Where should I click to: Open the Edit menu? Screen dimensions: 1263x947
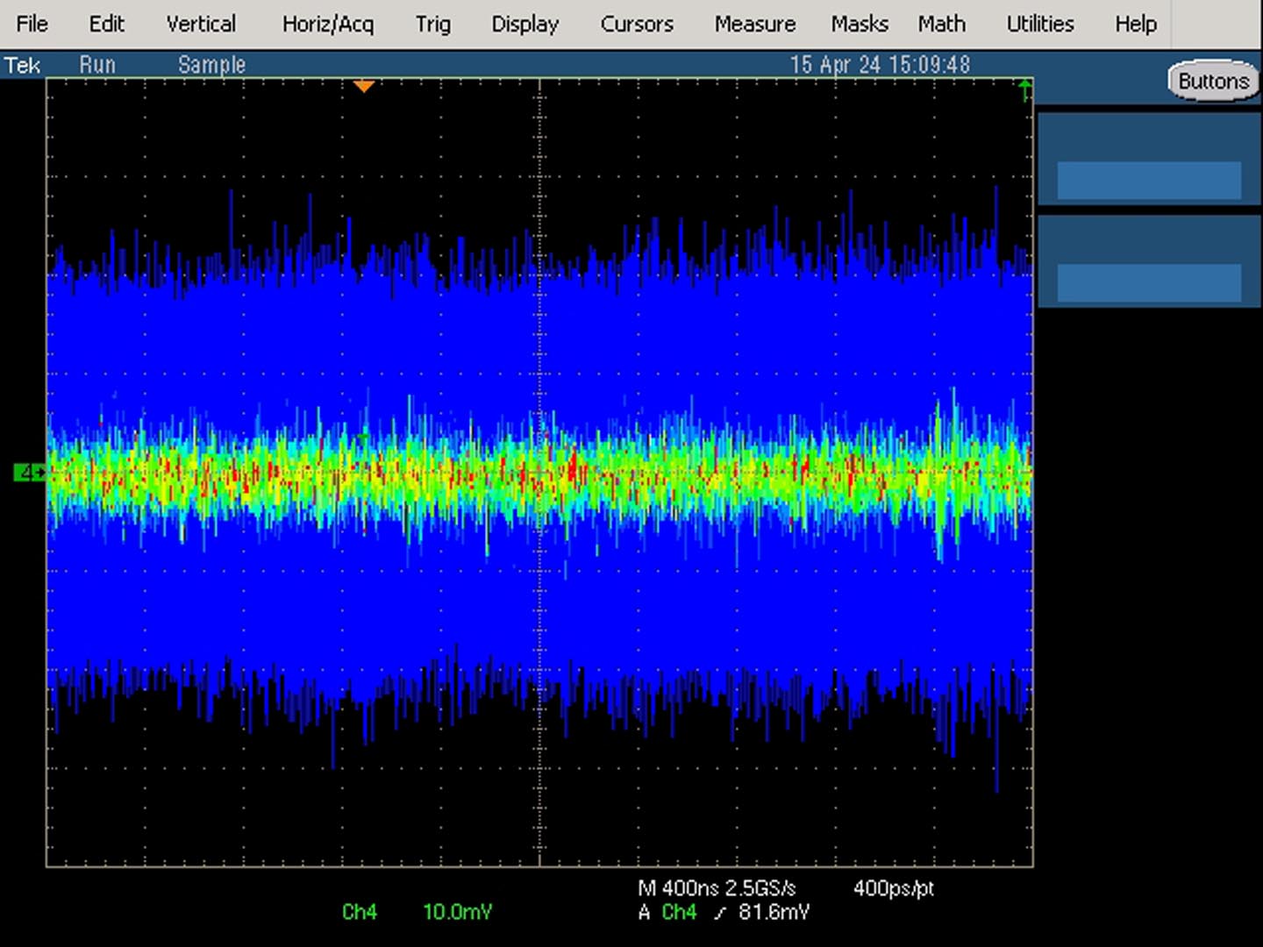pos(107,24)
